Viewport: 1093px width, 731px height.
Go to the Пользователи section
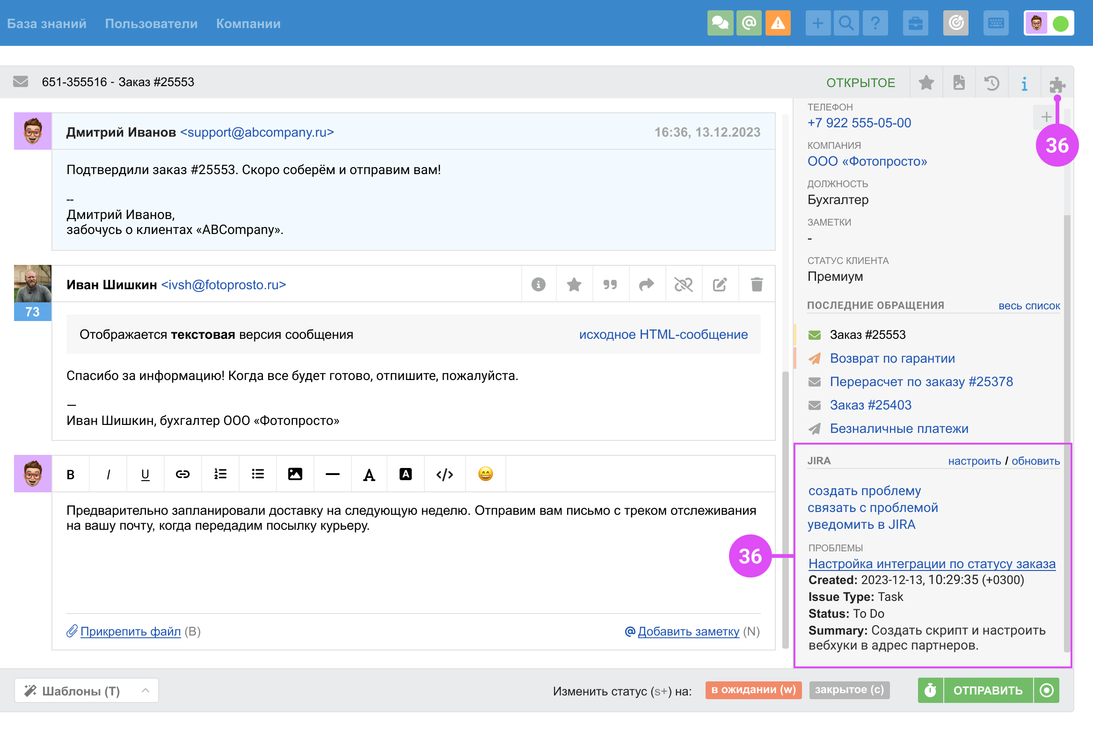(151, 23)
